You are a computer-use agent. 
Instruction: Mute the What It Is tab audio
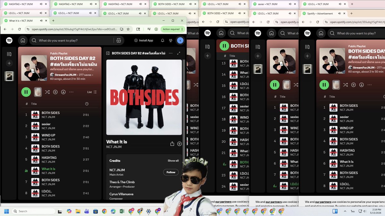pos(41,21)
